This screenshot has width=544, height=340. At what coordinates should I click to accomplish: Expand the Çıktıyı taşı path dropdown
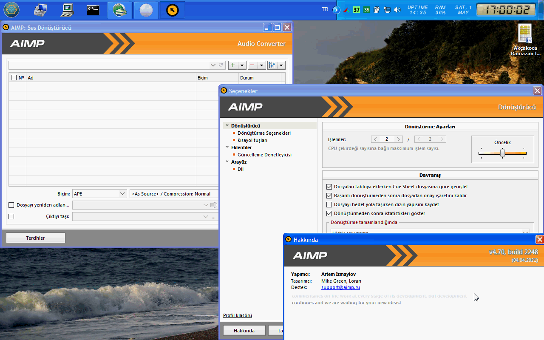pos(206,216)
